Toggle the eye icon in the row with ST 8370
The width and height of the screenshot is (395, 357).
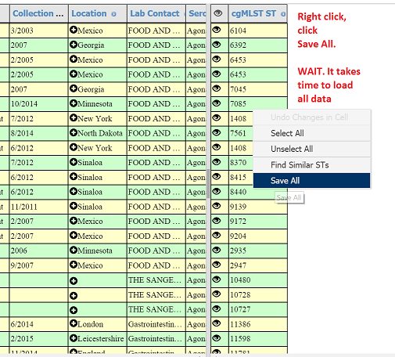[217, 162]
